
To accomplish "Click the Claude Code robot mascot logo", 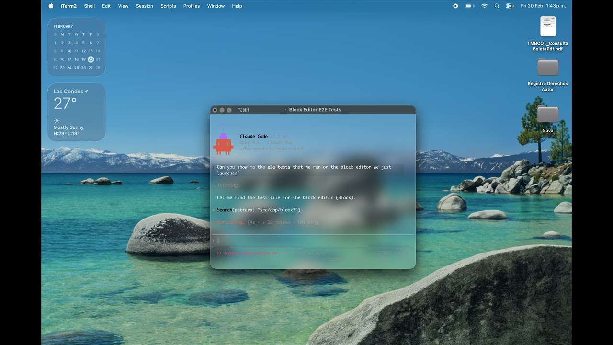I will pyautogui.click(x=223, y=140).
